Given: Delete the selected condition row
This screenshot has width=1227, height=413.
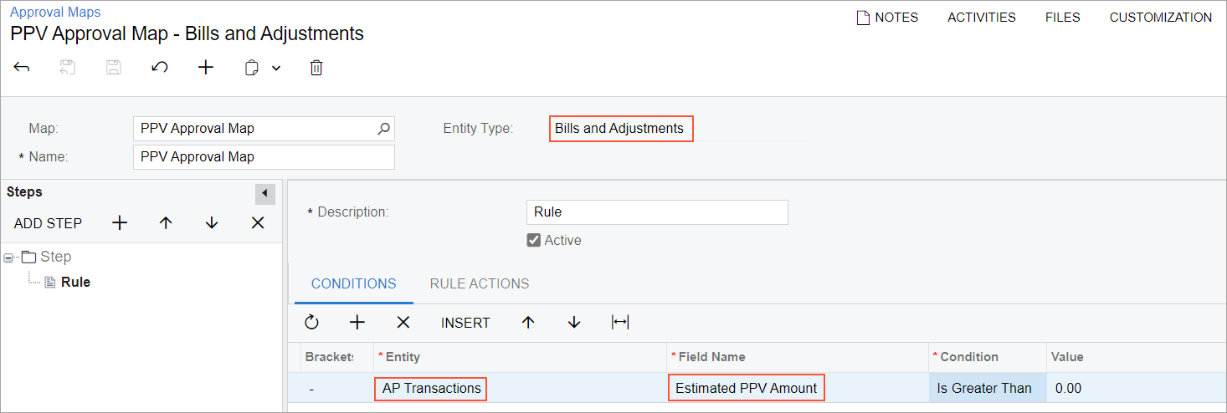Looking at the screenshot, I should pos(403,323).
